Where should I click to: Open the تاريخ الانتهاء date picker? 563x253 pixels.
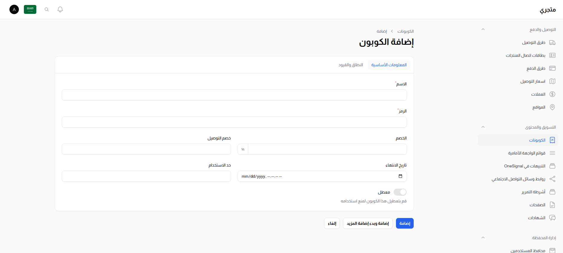400,176
